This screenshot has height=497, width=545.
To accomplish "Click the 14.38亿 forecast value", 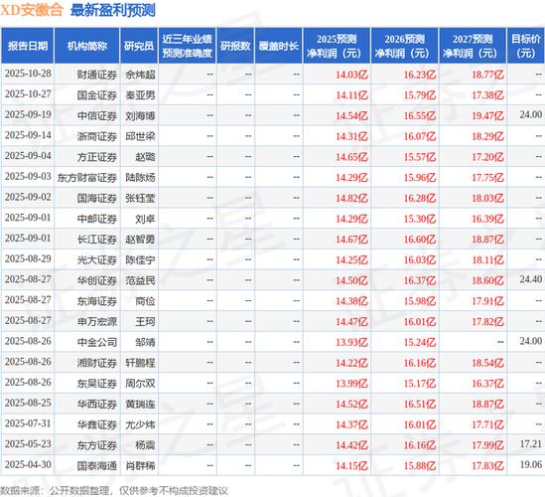I will (351, 301).
